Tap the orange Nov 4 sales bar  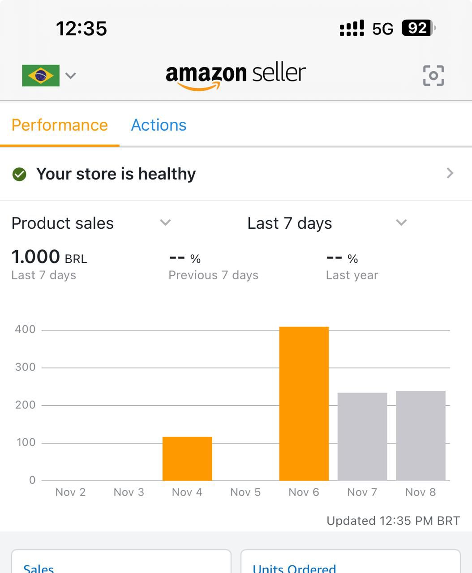pos(187,458)
